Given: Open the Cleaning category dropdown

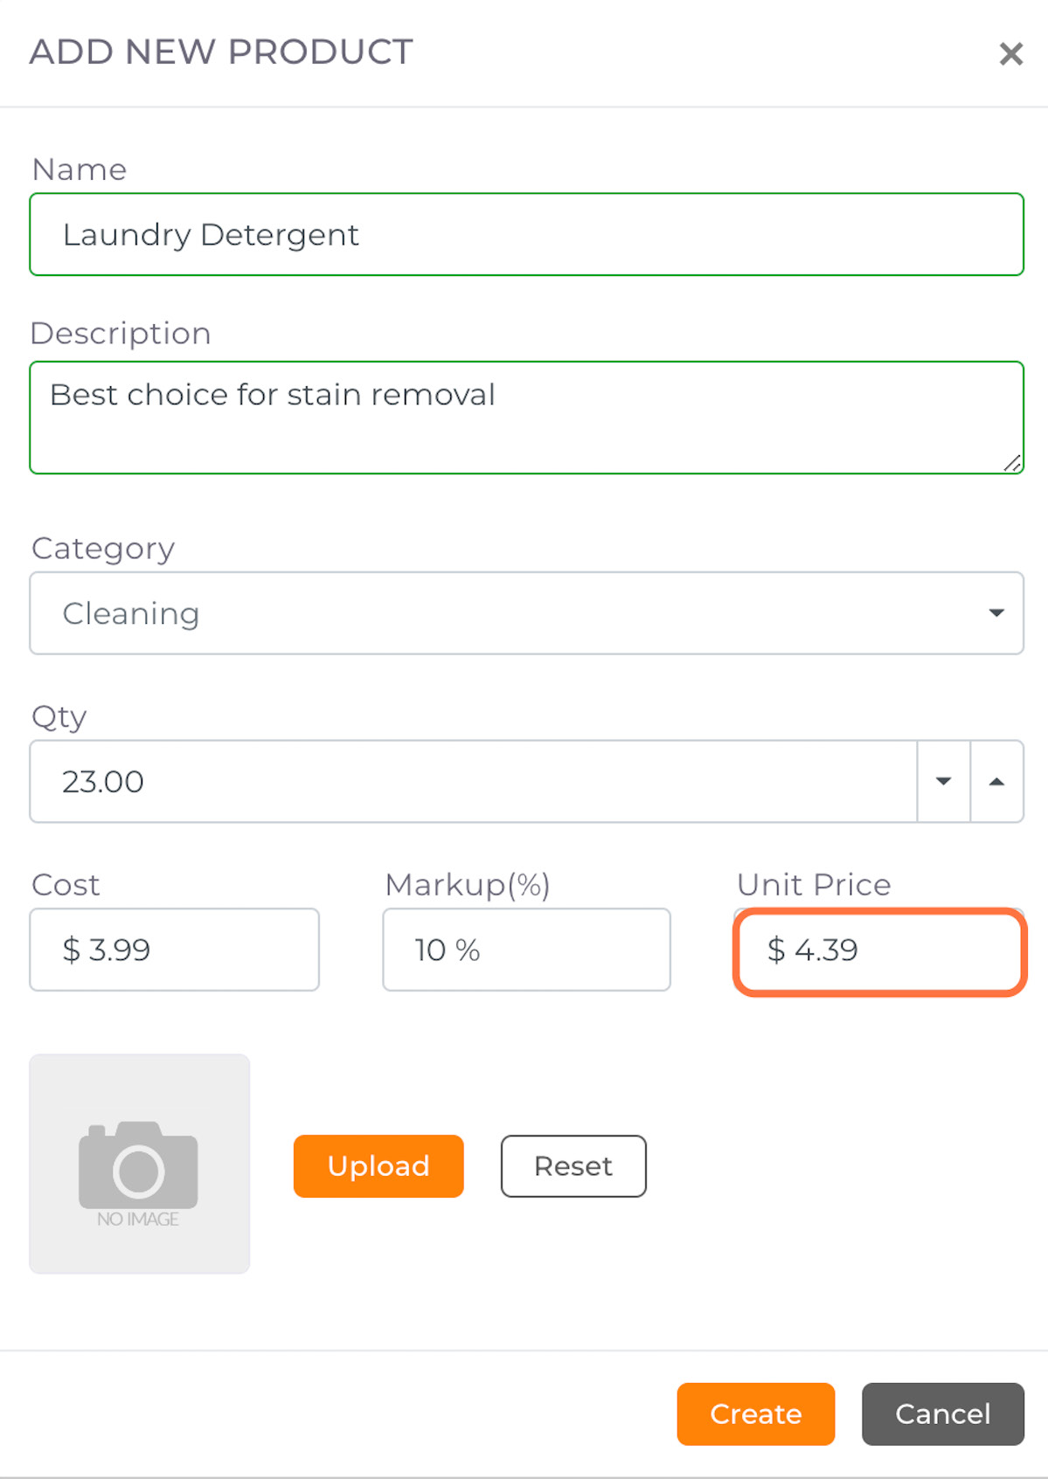Looking at the screenshot, I should pos(526,613).
